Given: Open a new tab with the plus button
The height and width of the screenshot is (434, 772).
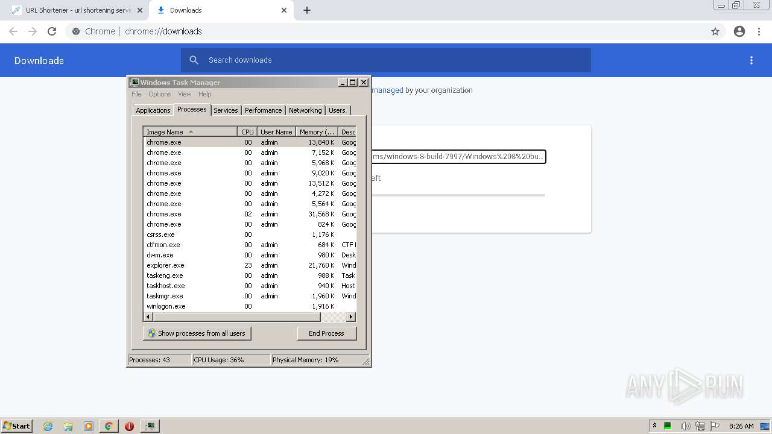Looking at the screenshot, I should point(307,10).
